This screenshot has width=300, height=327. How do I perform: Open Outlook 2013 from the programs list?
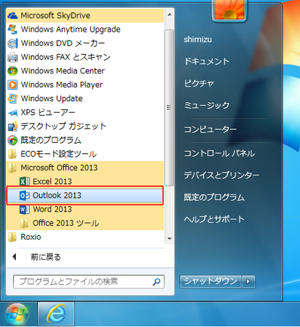[x=85, y=195]
